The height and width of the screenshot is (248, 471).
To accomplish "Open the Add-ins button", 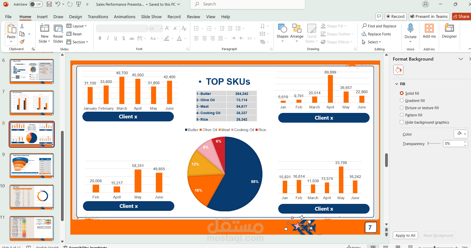I will (429, 31).
